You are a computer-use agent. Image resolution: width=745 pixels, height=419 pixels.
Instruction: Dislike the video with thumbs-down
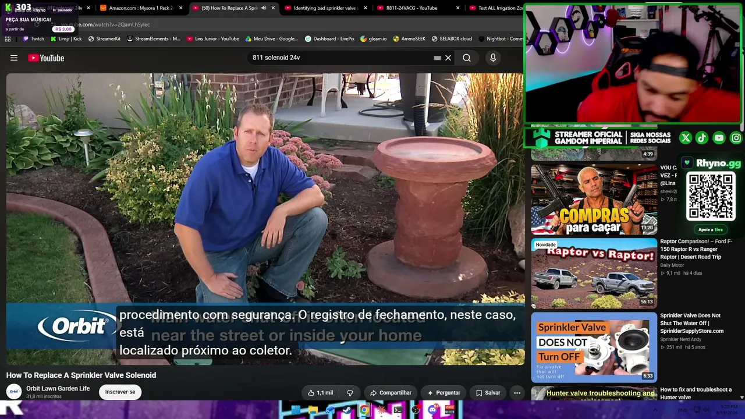pyautogui.click(x=350, y=393)
